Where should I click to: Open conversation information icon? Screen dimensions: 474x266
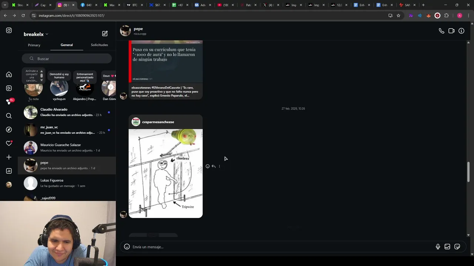pos(461,31)
